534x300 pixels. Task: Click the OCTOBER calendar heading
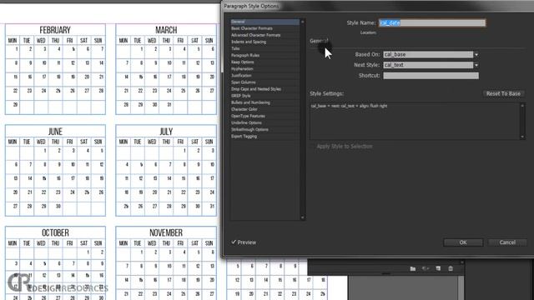(55, 232)
